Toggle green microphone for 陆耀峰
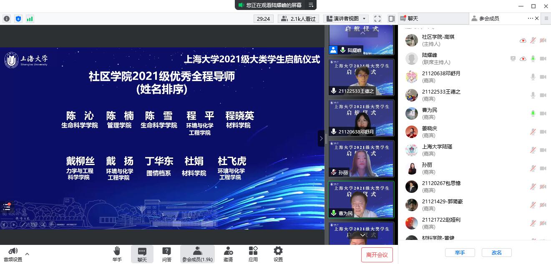 [533, 59]
